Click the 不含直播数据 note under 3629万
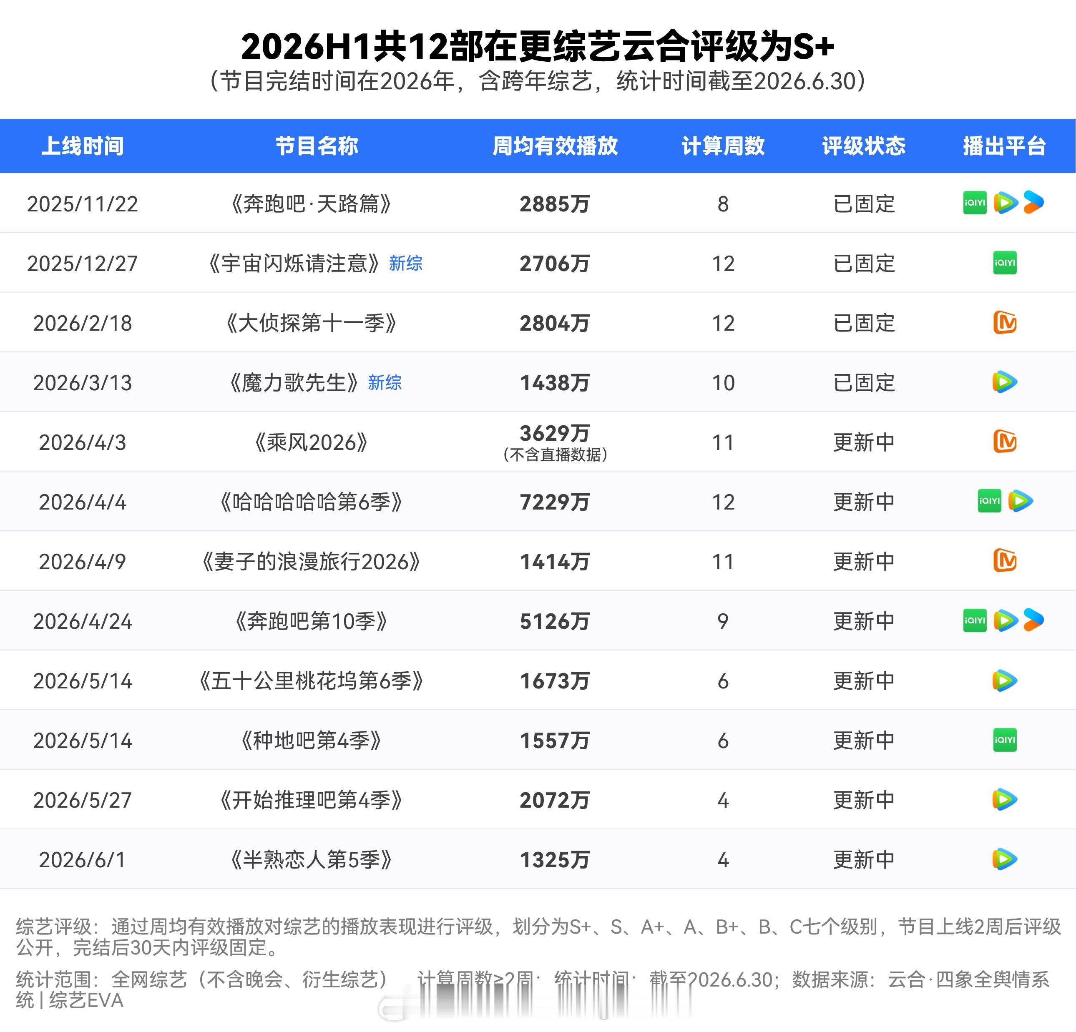This screenshot has width=1076, height=1032. (x=555, y=454)
